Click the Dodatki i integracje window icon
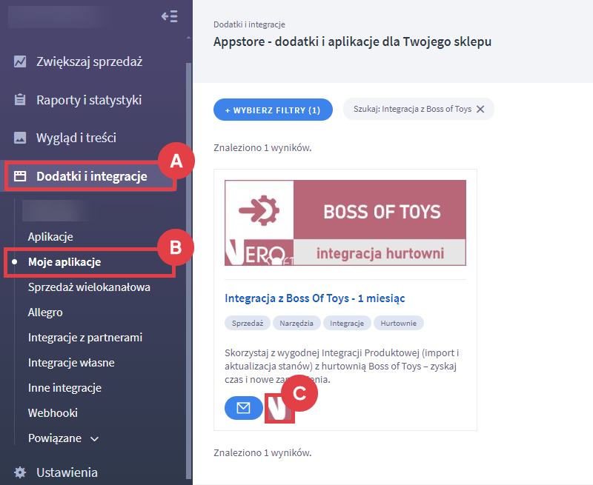The width and height of the screenshot is (593, 485). (20, 176)
